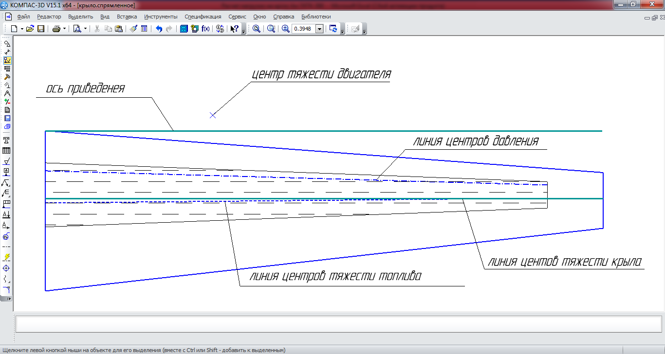Toggle the Designations panel button
This screenshot has width=665, height=354.
(7, 60)
